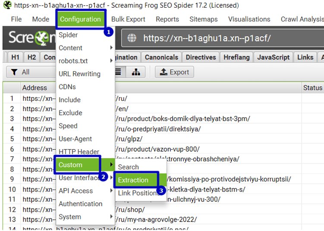Viewport: 324px width, 231px height.
Task: Sort by the Status column header
Action: 313,88
